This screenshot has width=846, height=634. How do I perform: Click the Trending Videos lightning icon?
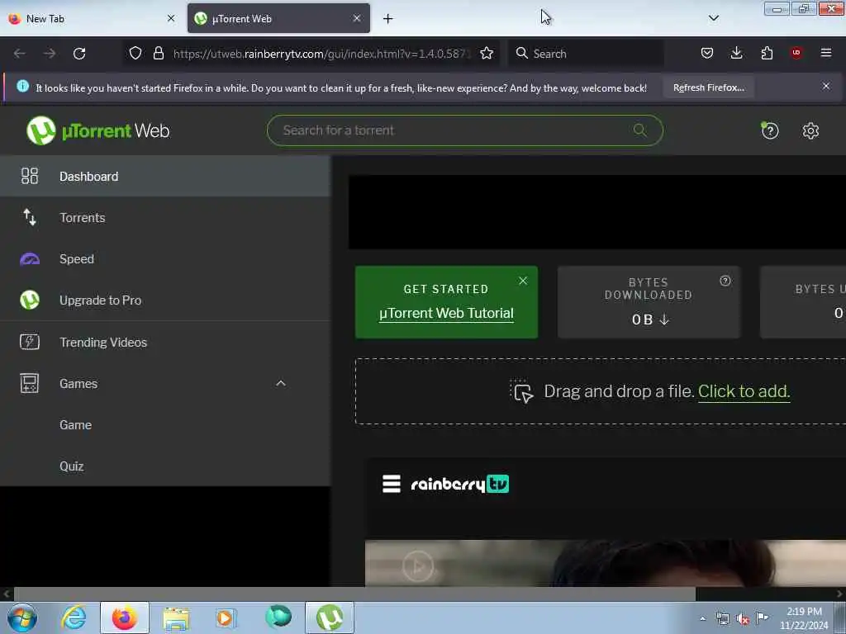30,342
